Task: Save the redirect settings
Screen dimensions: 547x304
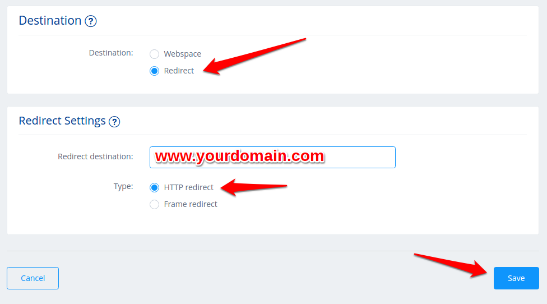Action: (x=516, y=278)
